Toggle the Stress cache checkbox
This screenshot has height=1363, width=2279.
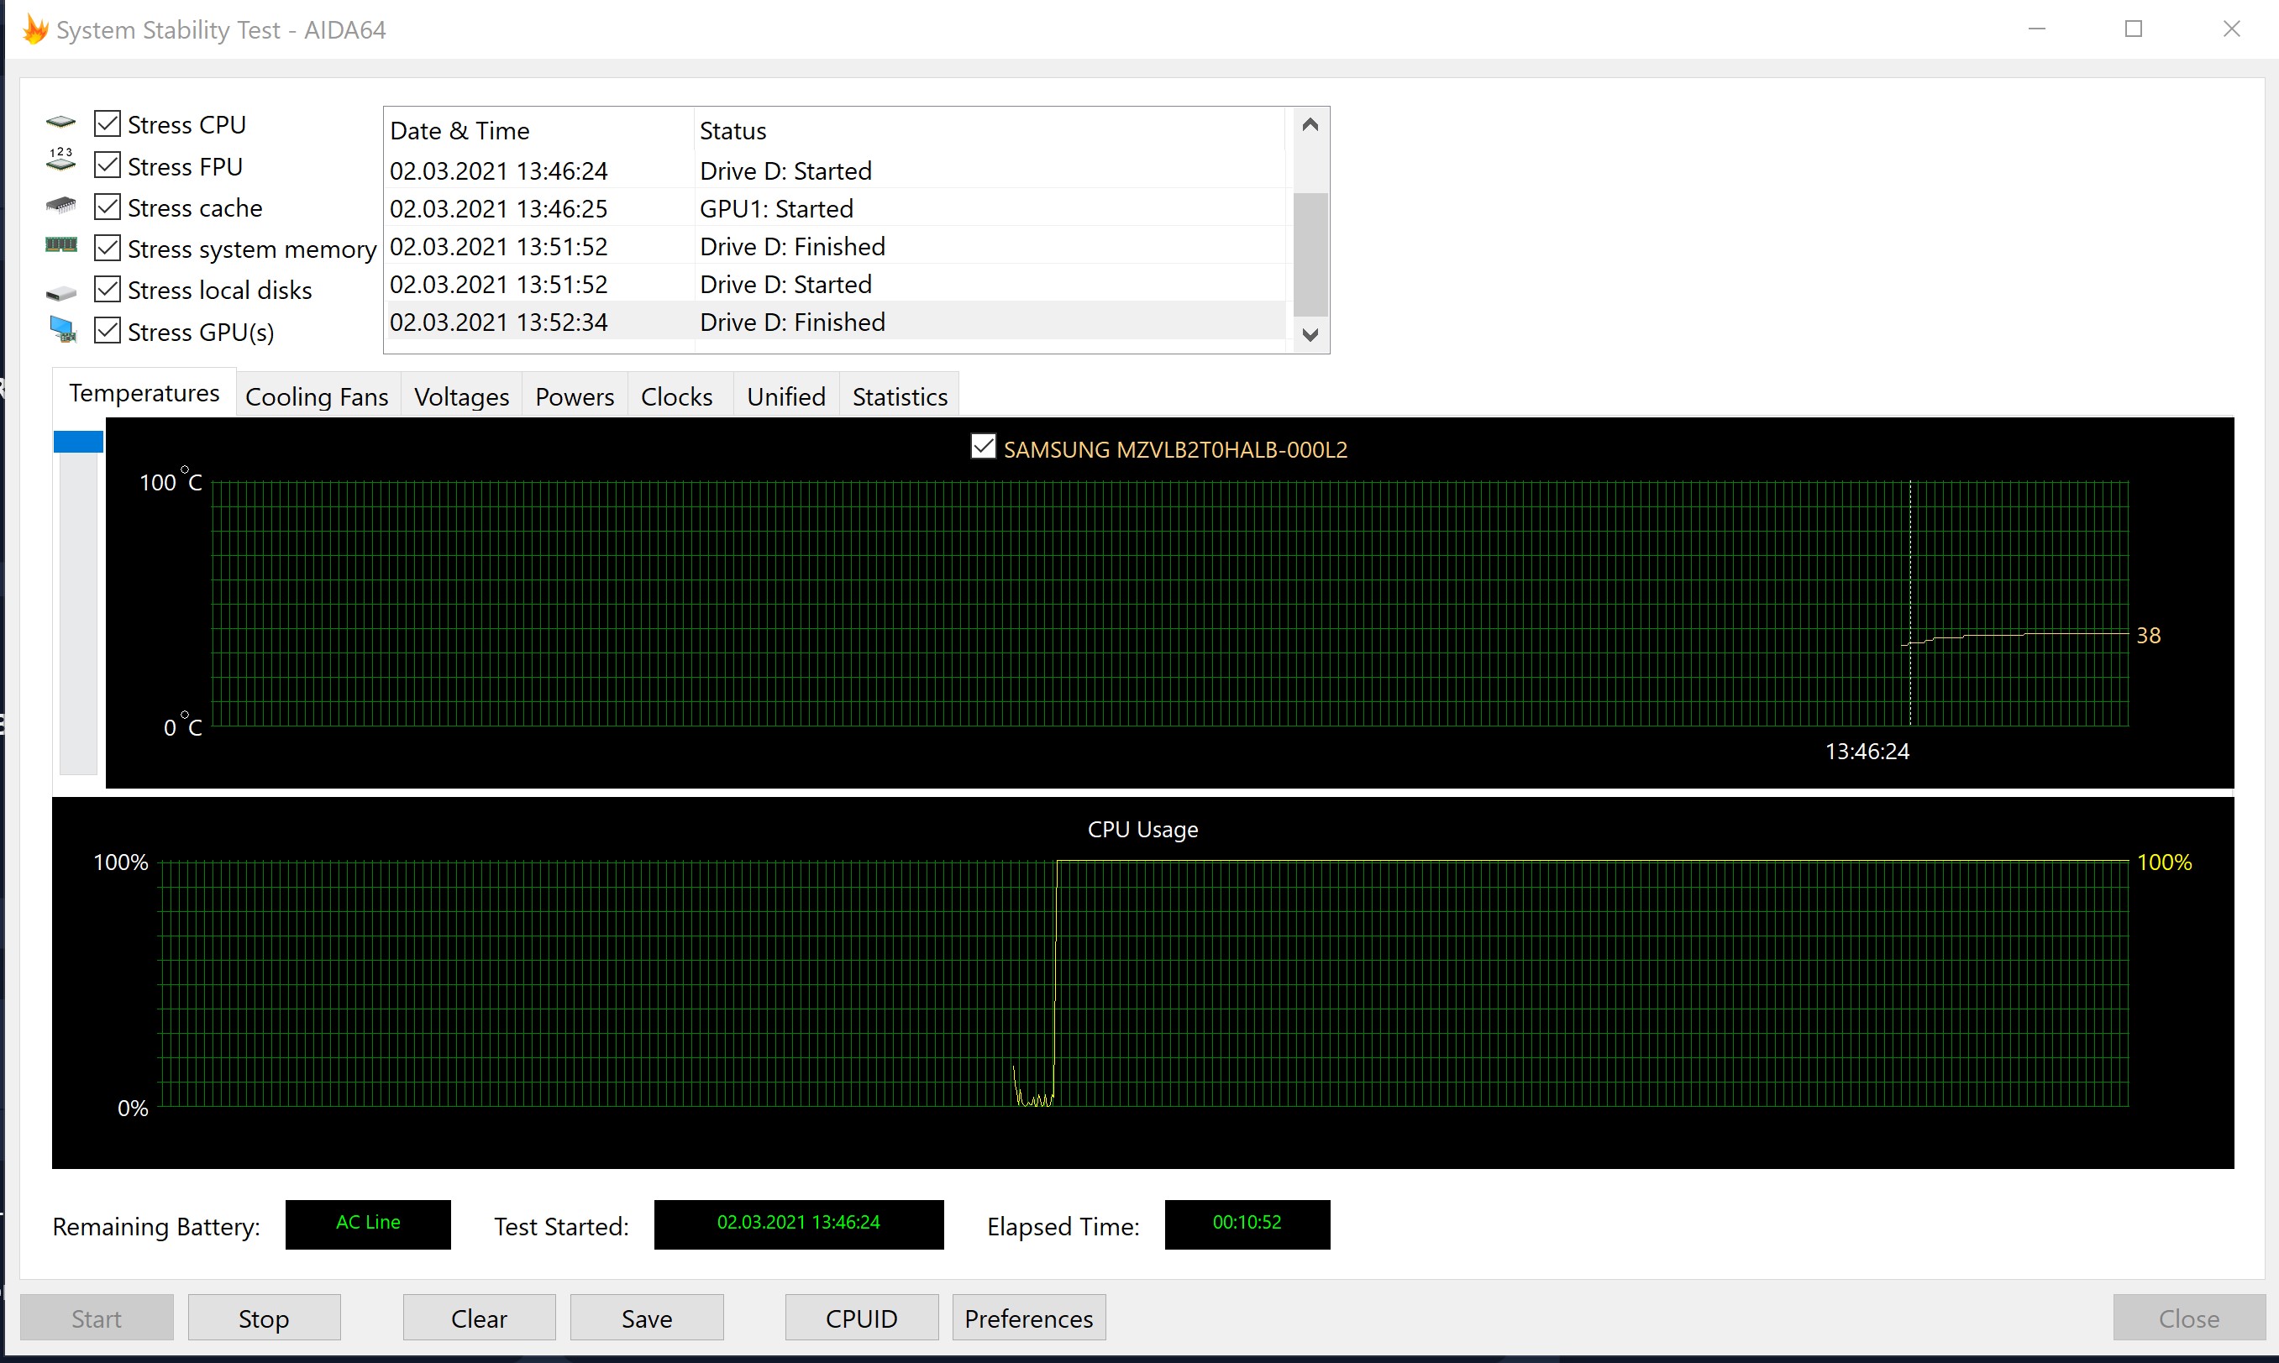coord(108,207)
